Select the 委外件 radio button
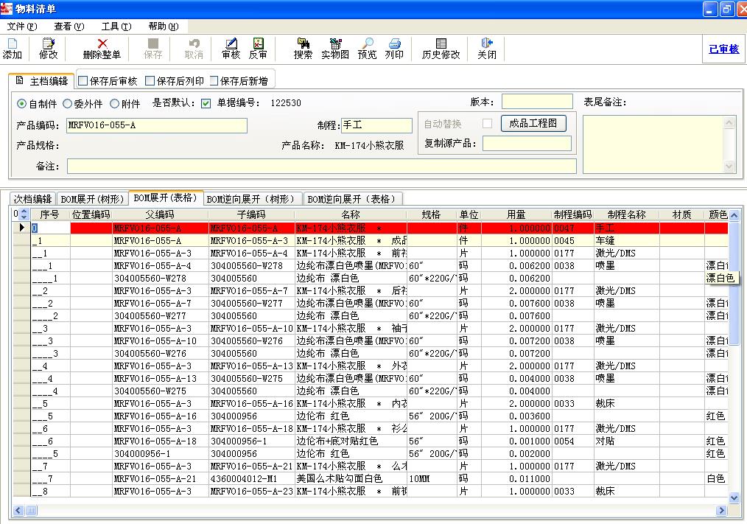Image resolution: width=747 pixels, height=524 pixels. 67,103
